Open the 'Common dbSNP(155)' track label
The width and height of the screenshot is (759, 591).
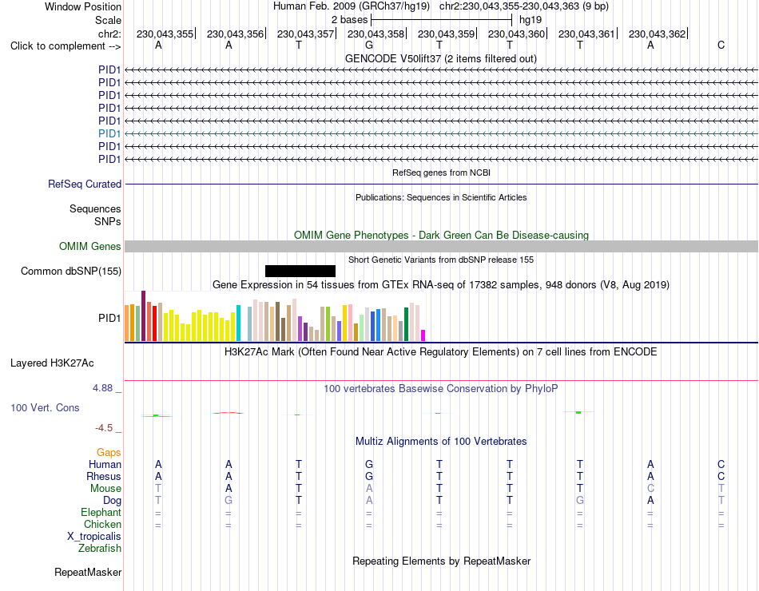coord(70,271)
